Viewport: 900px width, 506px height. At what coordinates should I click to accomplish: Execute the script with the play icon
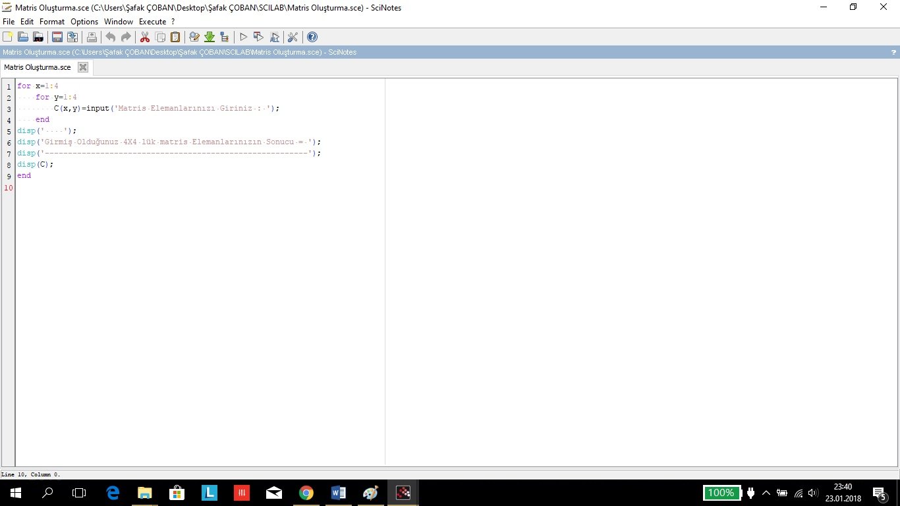(244, 37)
